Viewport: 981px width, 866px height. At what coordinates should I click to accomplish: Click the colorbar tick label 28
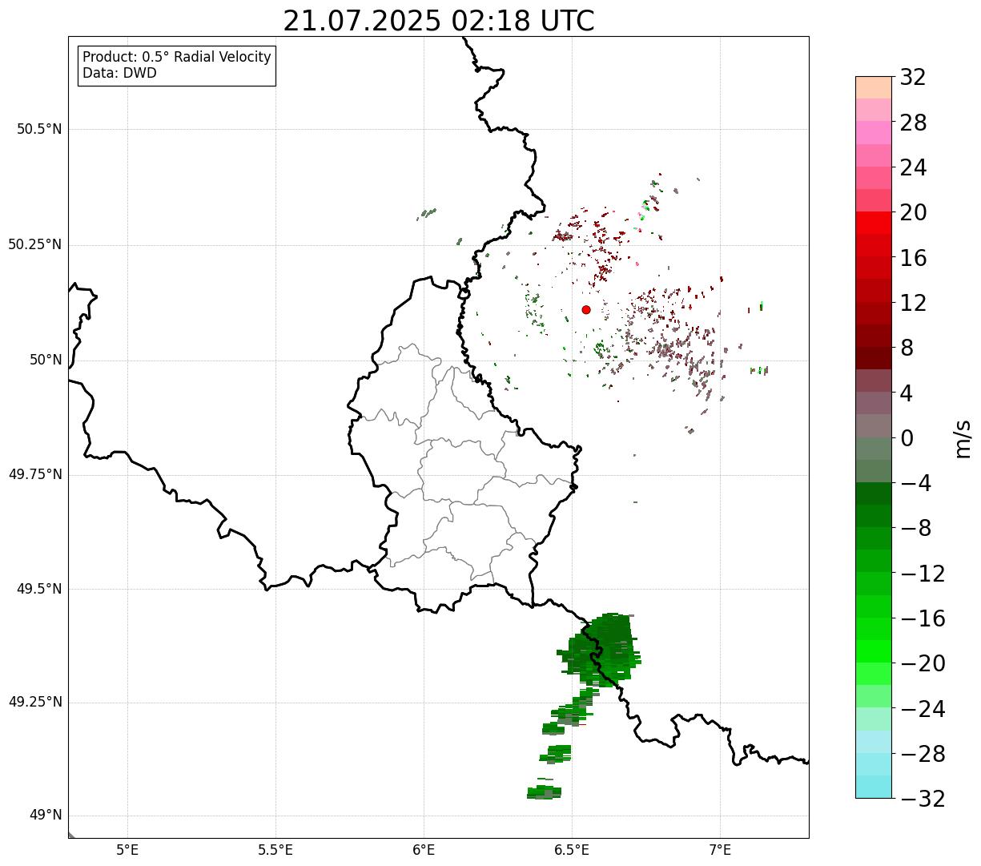pos(913,123)
